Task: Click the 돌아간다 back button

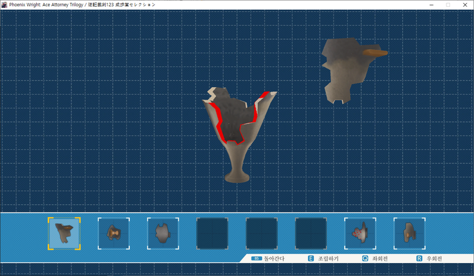Action: point(274,258)
